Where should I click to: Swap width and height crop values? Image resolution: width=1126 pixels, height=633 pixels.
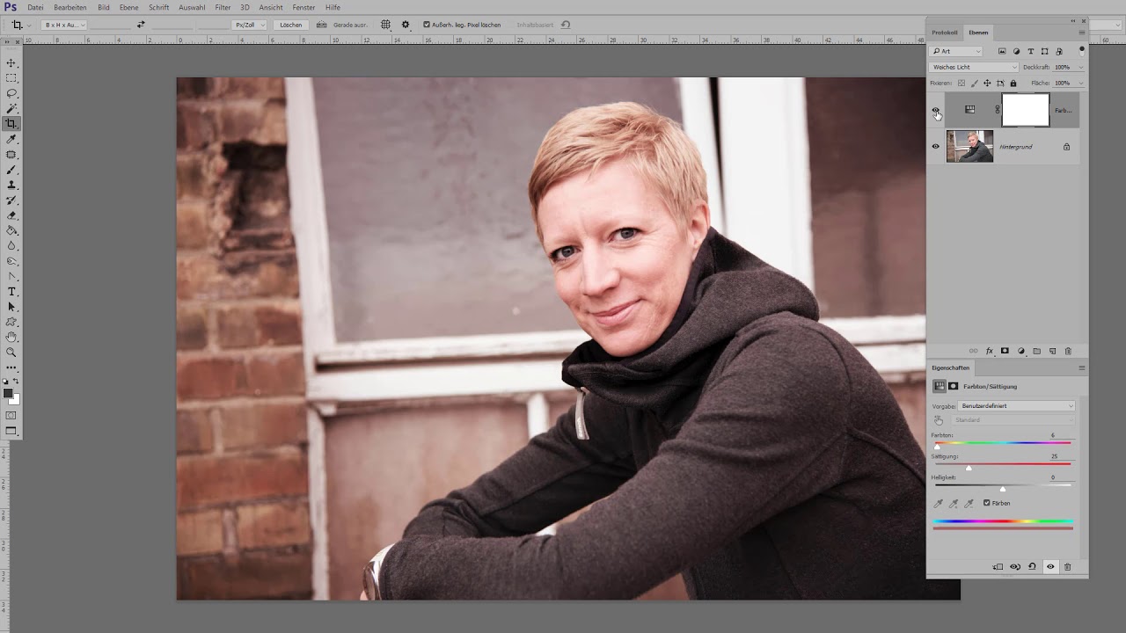(141, 25)
